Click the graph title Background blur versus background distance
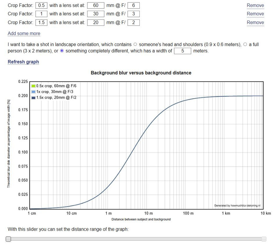The width and height of the screenshot is (274, 245). coord(141,73)
